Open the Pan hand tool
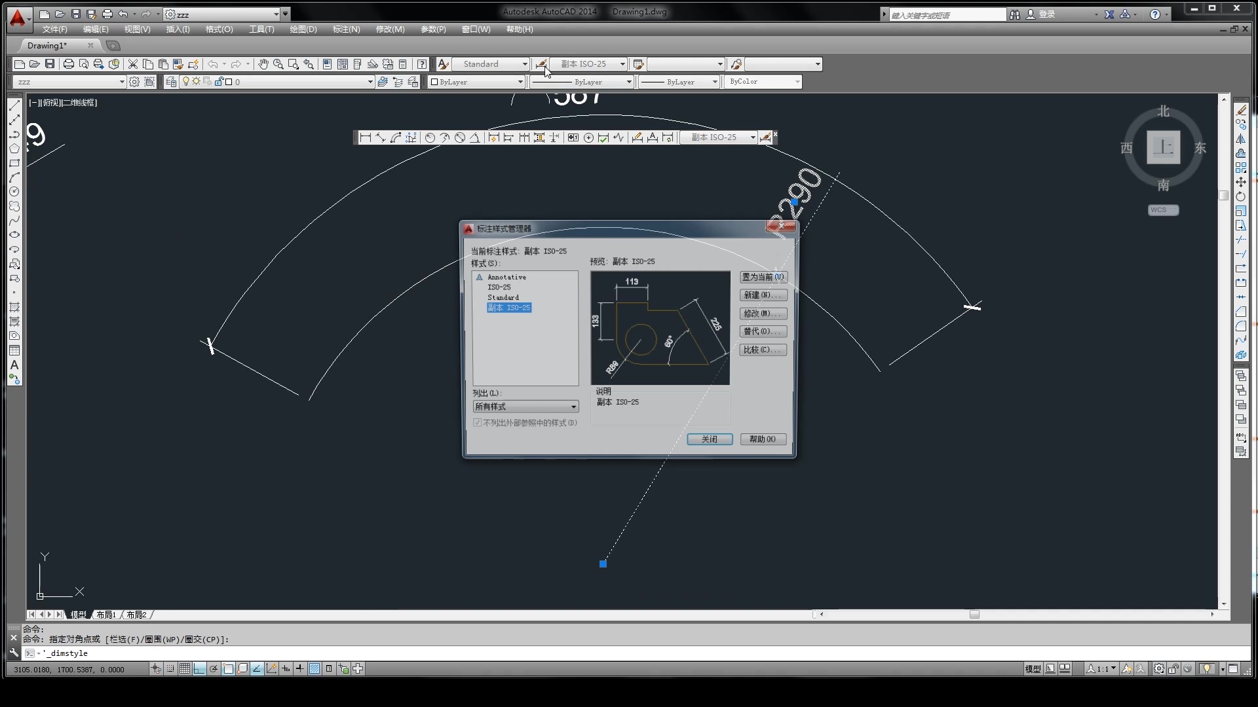The image size is (1258, 707). (263, 64)
